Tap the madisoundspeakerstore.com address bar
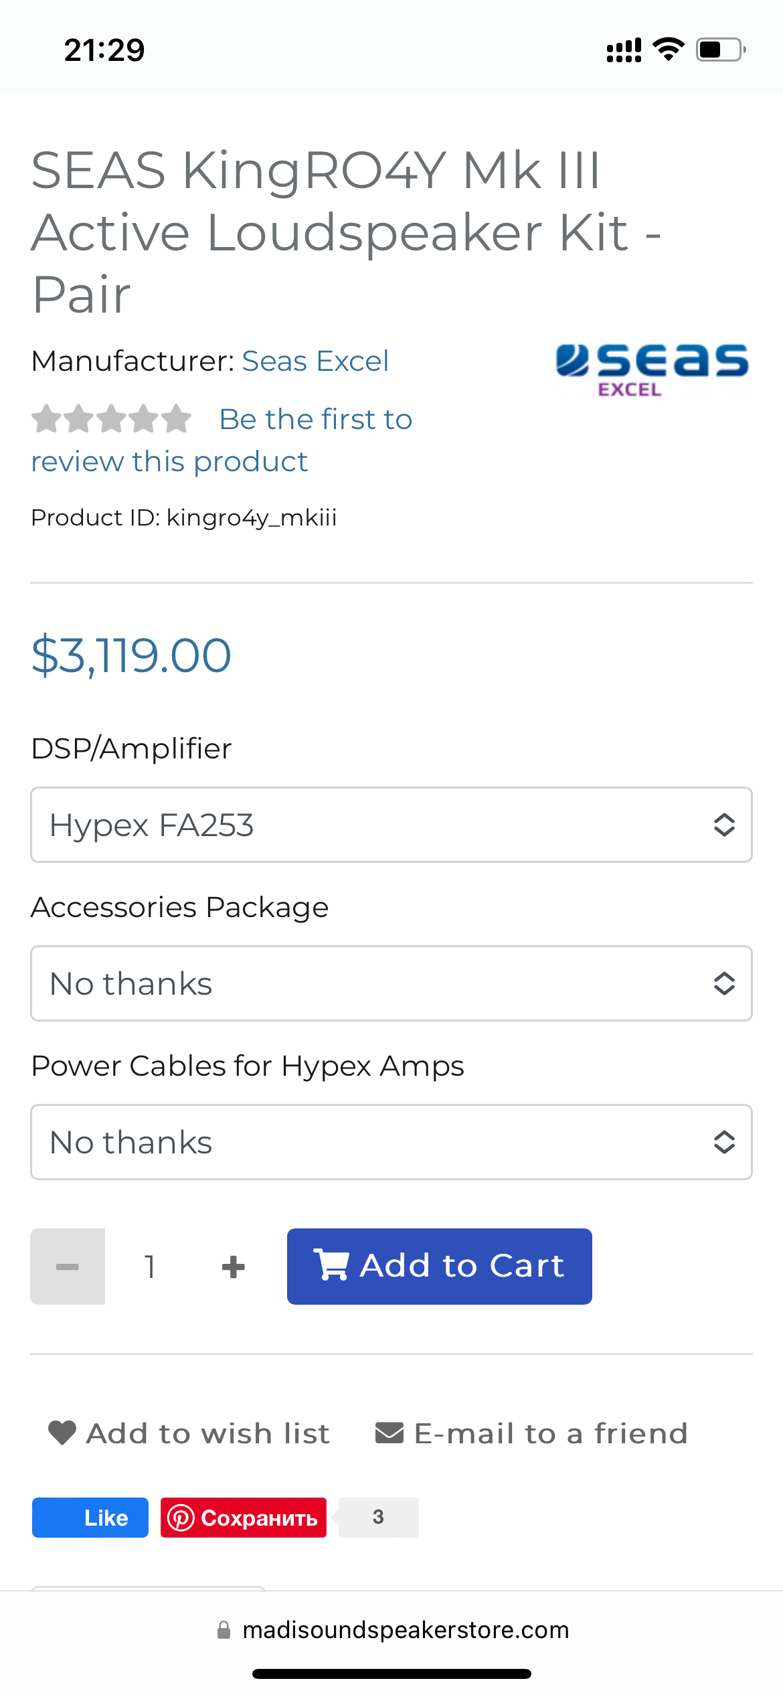The height and width of the screenshot is (1695, 783). pyautogui.click(x=405, y=1630)
